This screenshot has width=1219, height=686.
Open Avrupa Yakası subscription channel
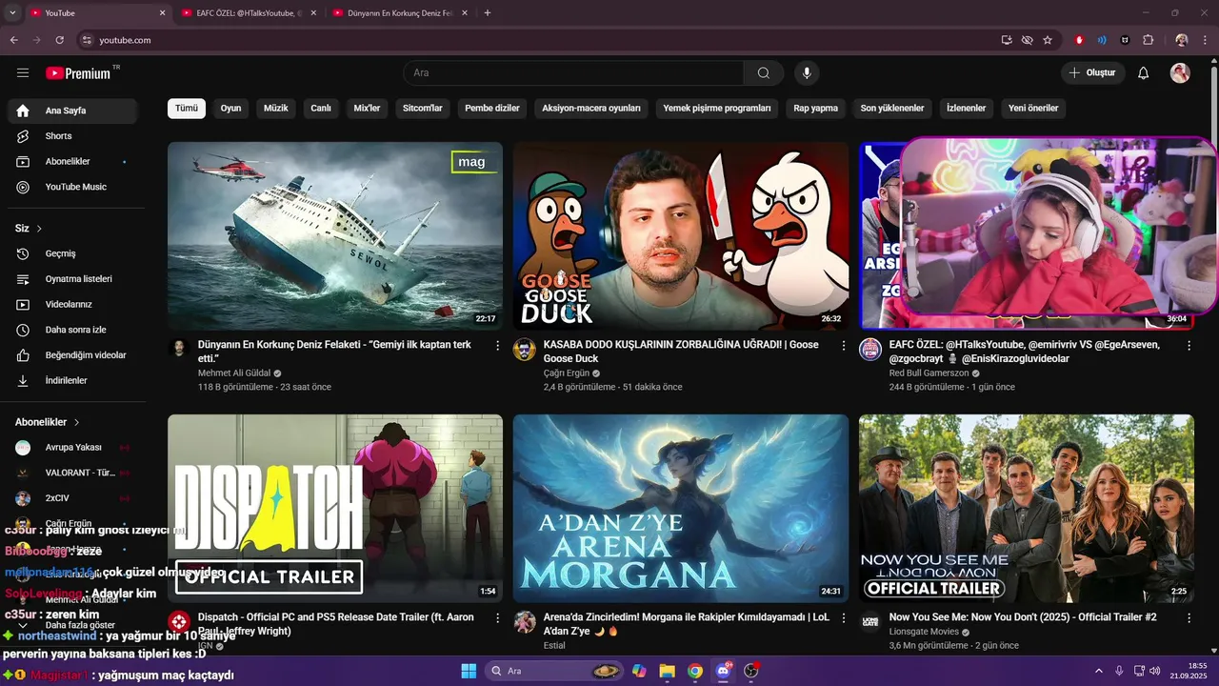(x=72, y=447)
